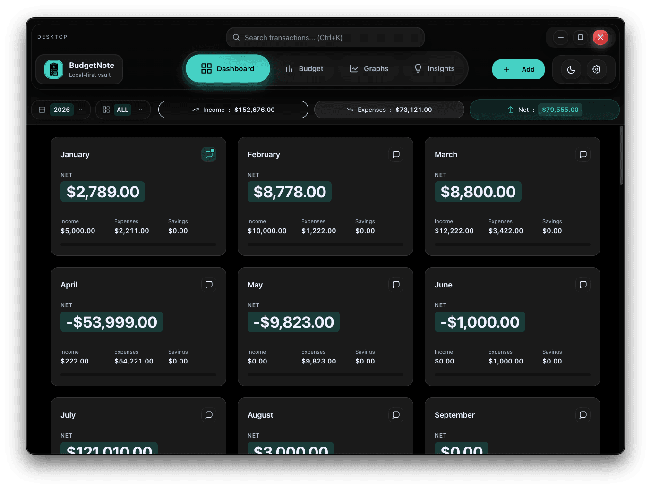Click the upload arrow icon in Net summary
Image resolution: width=651 pixels, height=489 pixels.
(x=510, y=109)
